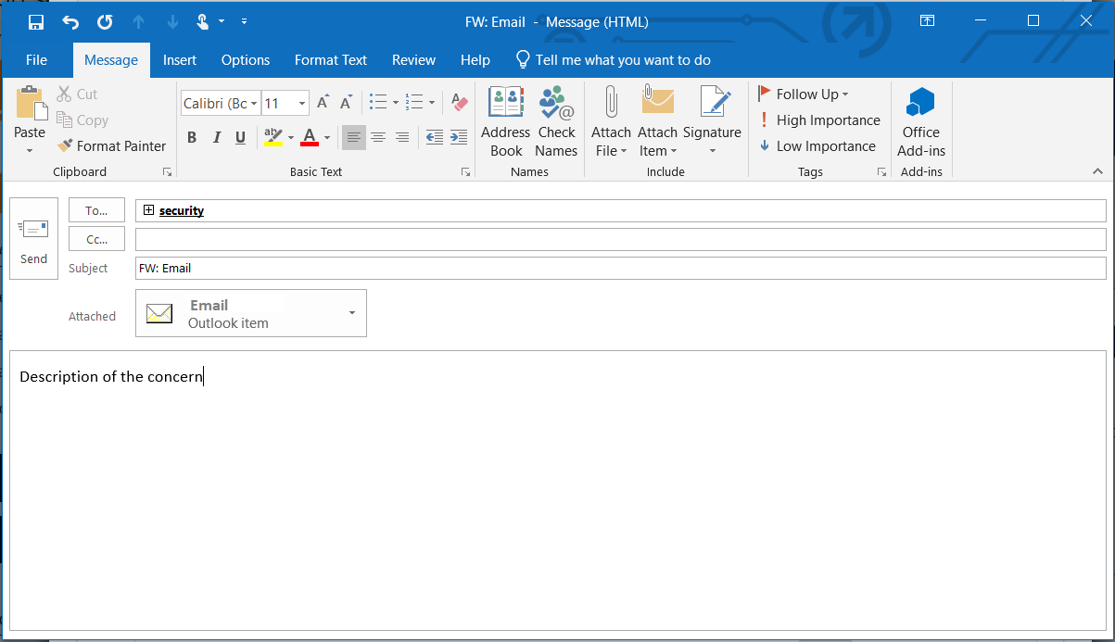Open Attach File menu
Viewport: 1115px width, 642px height.
click(611, 121)
